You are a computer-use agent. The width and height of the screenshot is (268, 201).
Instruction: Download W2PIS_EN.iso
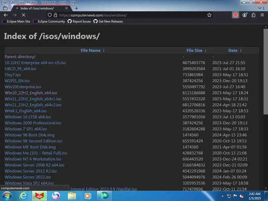pyautogui.click(x=17, y=81)
